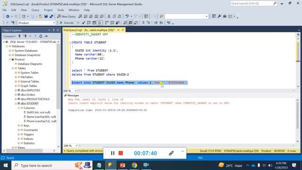This screenshot has height=170, width=302.
Task: Select the Graph Tables folder
Action: tap(29, 86)
